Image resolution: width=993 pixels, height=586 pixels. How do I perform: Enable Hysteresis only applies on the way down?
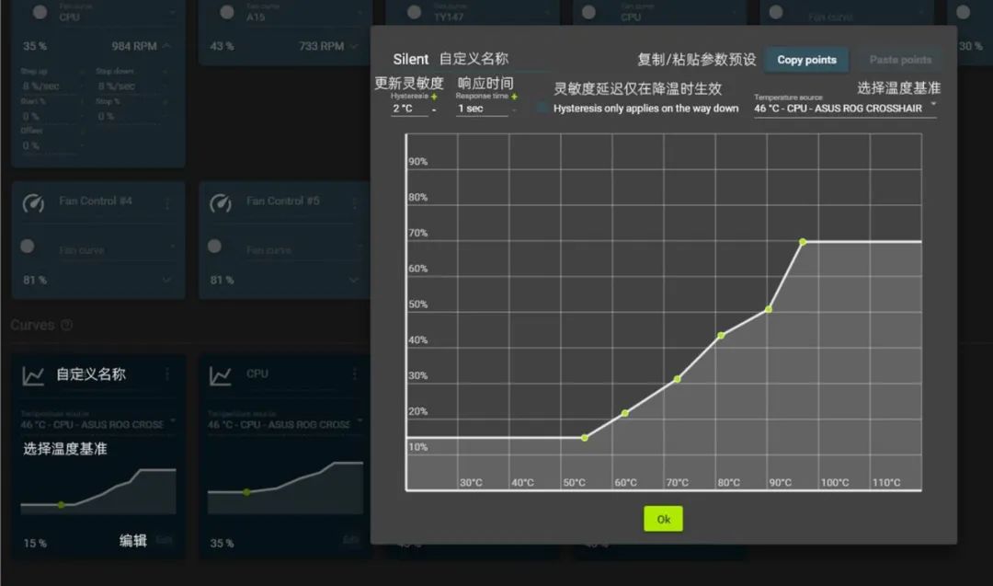point(542,107)
